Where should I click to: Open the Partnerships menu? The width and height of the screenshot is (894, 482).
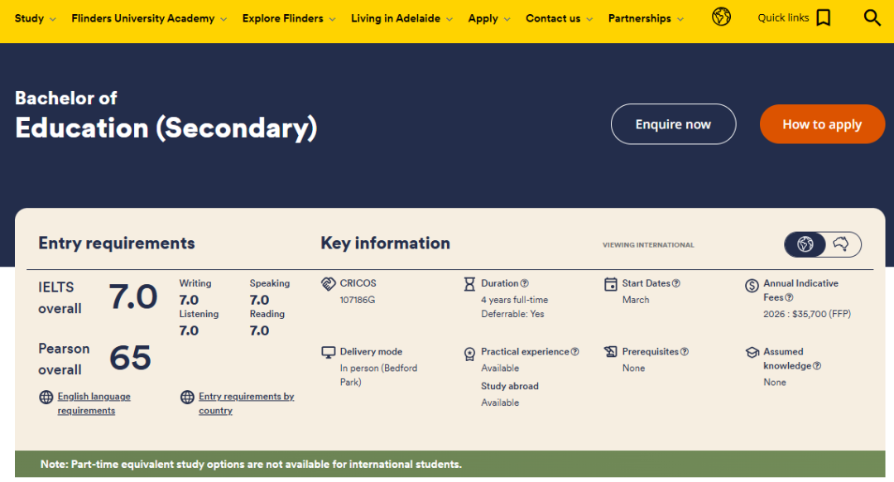(x=640, y=18)
